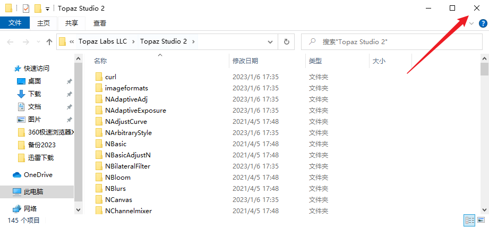This screenshot has width=489, height=227.
Task: Switch to large icons view in status bar
Action: 481,220
